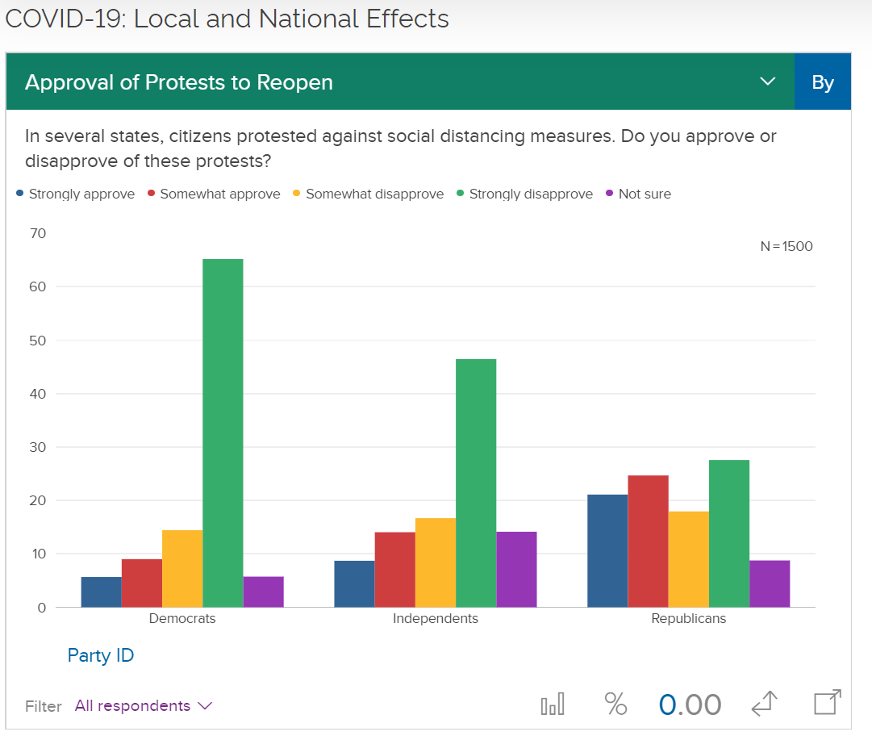The width and height of the screenshot is (872, 740).
Task: Click the By button in header
Action: point(822,82)
